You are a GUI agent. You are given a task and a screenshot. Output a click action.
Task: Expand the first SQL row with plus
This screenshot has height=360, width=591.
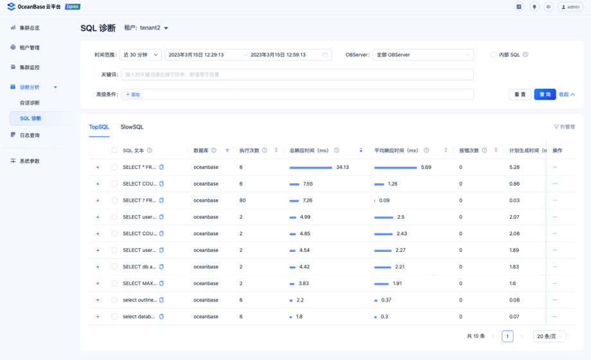[x=98, y=167]
